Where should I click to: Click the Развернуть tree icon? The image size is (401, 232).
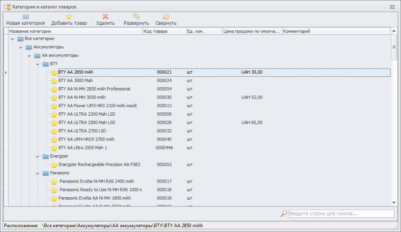tap(136, 16)
